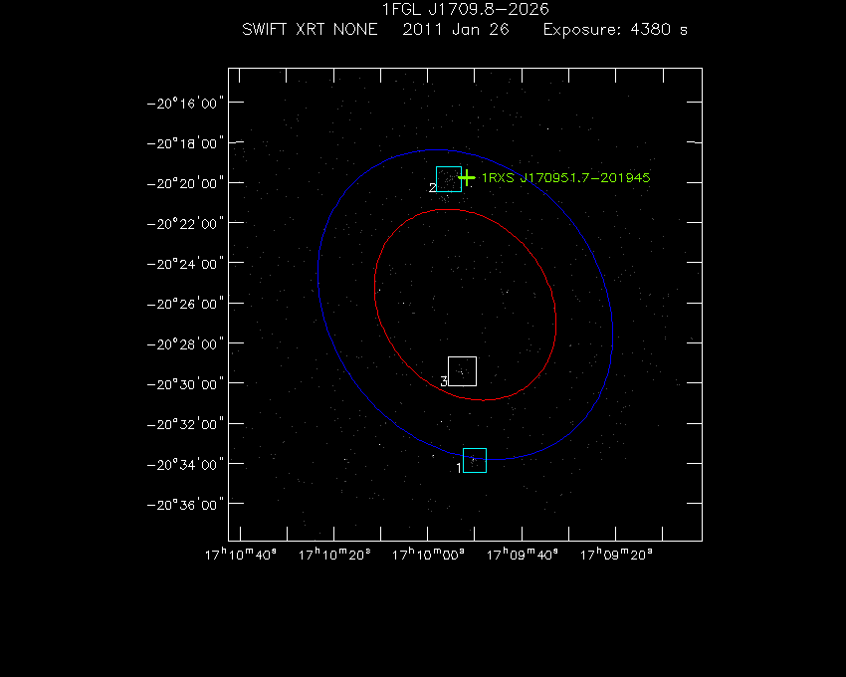Click the -20°18'00" axis label
Image resolution: width=846 pixels, height=677 pixels.
185,143
